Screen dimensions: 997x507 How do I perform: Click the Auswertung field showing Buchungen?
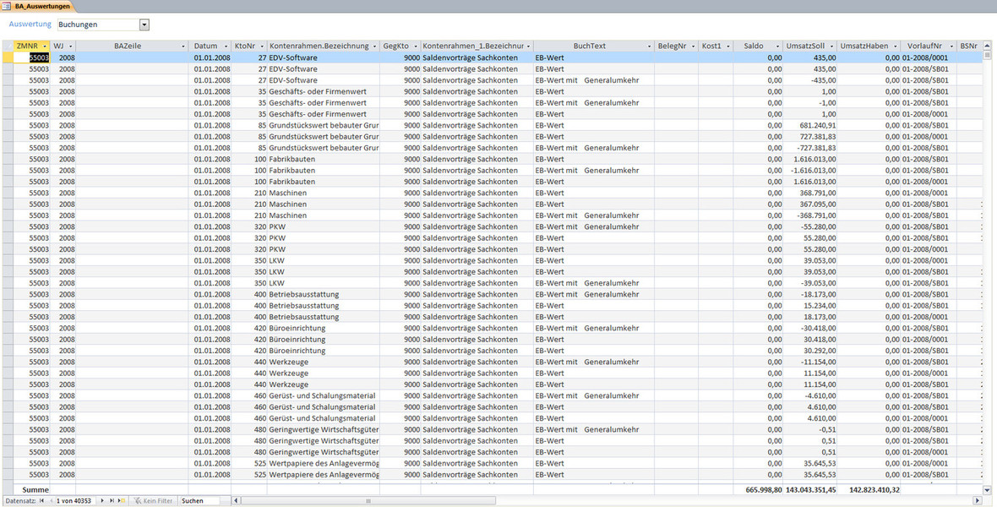point(99,25)
